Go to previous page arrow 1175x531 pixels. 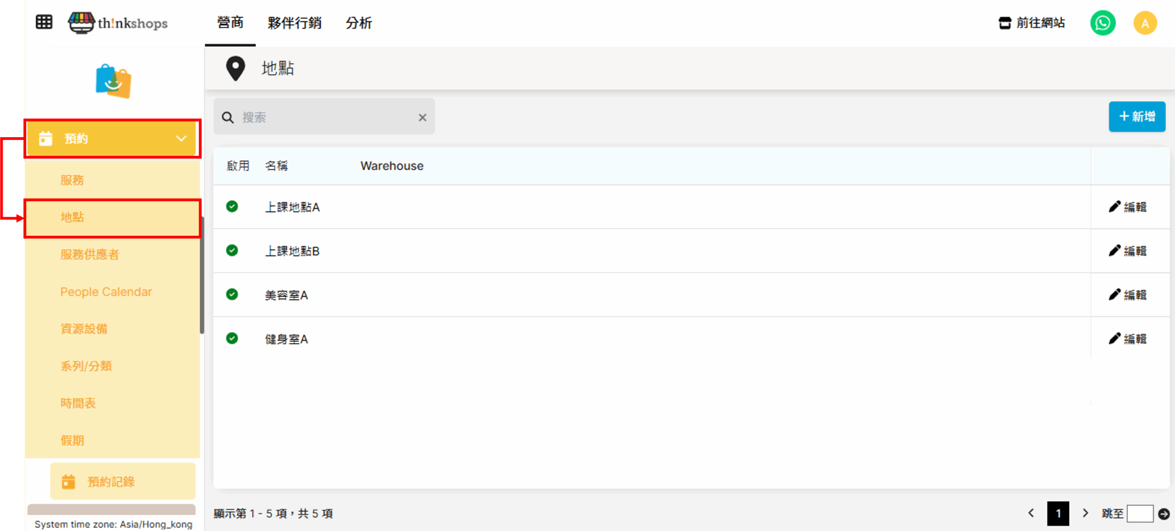(1031, 513)
